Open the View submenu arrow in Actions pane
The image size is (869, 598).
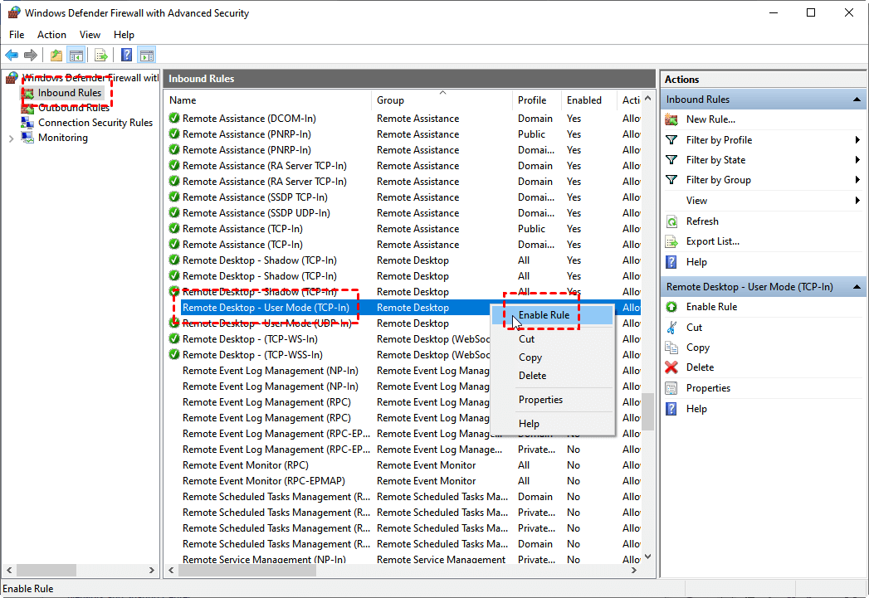(857, 201)
